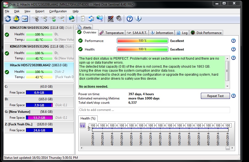Click the speaker sound toolbar icon
Image resolution: width=249 pixels, height=162 pixels.
tap(119, 18)
